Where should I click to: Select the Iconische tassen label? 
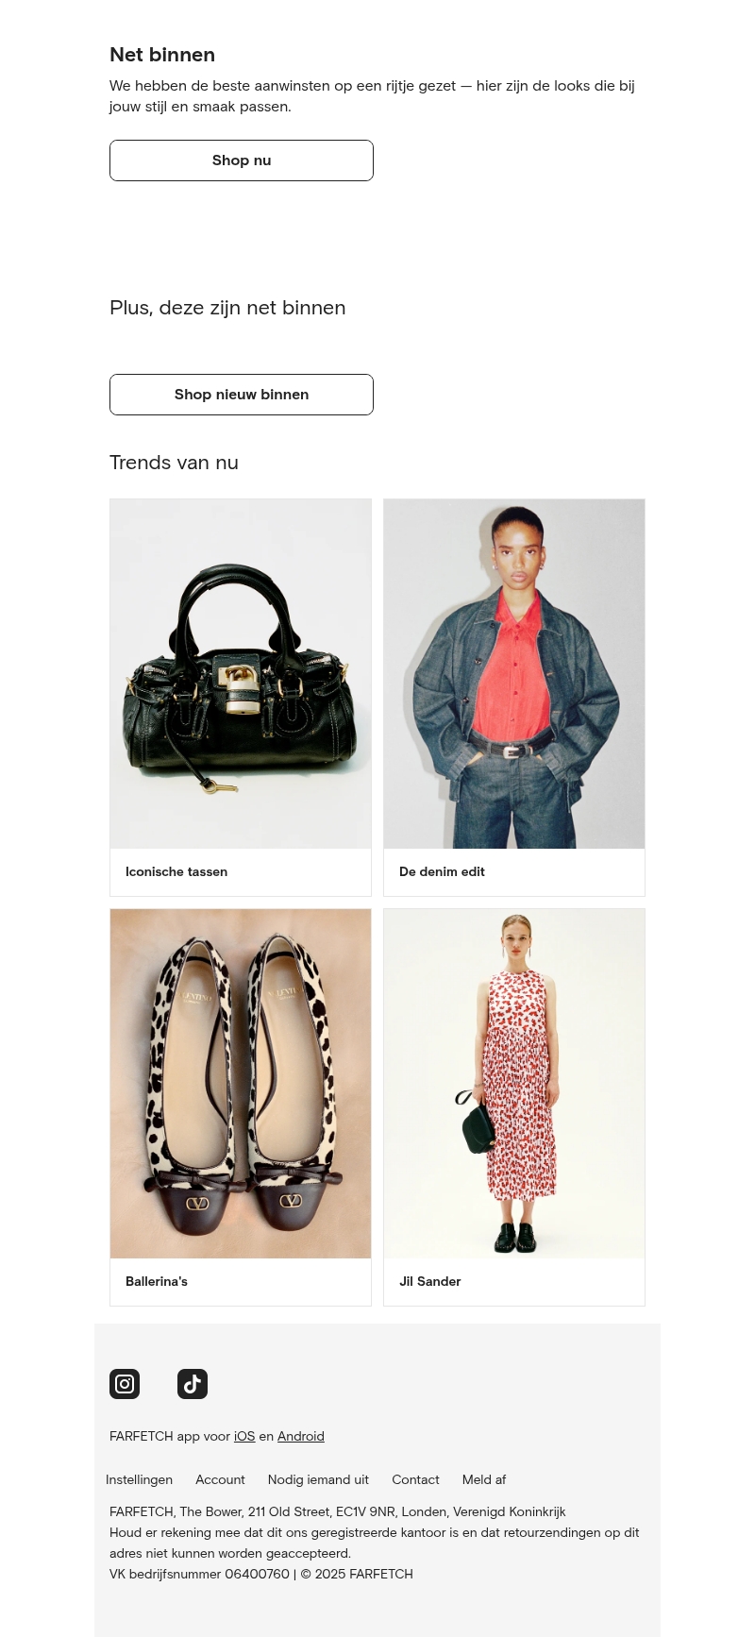(176, 871)
